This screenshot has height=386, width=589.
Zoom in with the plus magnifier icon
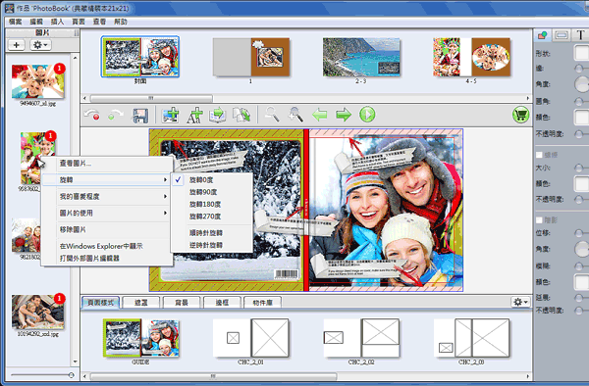(x=295, y=115)
